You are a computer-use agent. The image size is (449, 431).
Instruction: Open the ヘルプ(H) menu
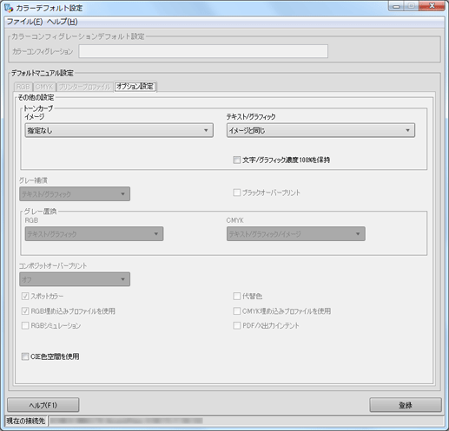[63, 22]
